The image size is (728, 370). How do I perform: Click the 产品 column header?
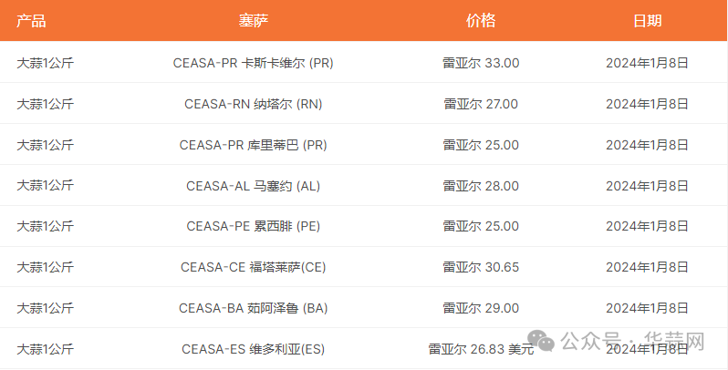click(31, 21)
